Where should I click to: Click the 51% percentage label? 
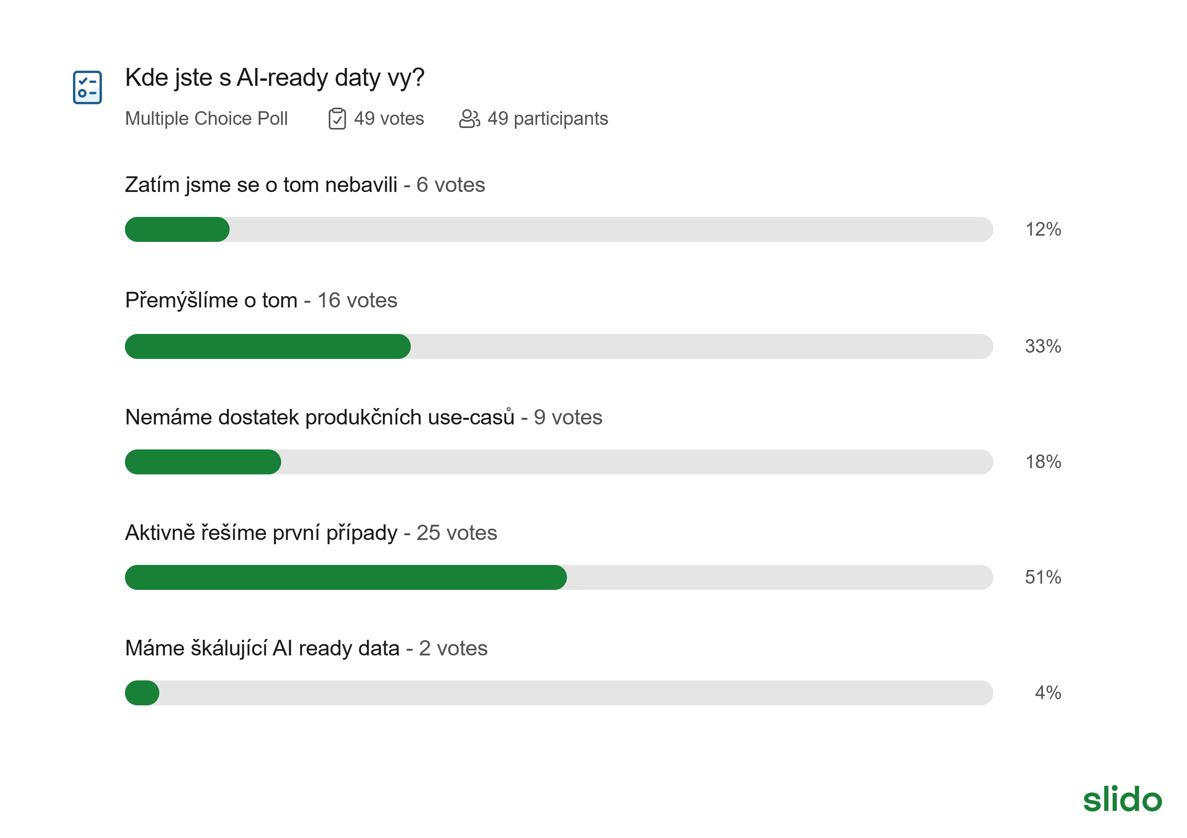1043,577
